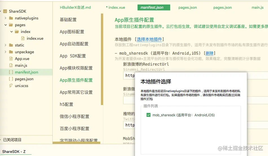Switch to the main.js editor tab
The width and height of the screenshot is (268, 156).
point(258,8)
